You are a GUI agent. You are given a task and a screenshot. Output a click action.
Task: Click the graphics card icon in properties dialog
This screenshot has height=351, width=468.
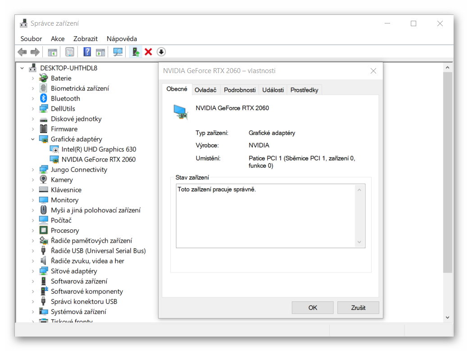coord(181,112)
